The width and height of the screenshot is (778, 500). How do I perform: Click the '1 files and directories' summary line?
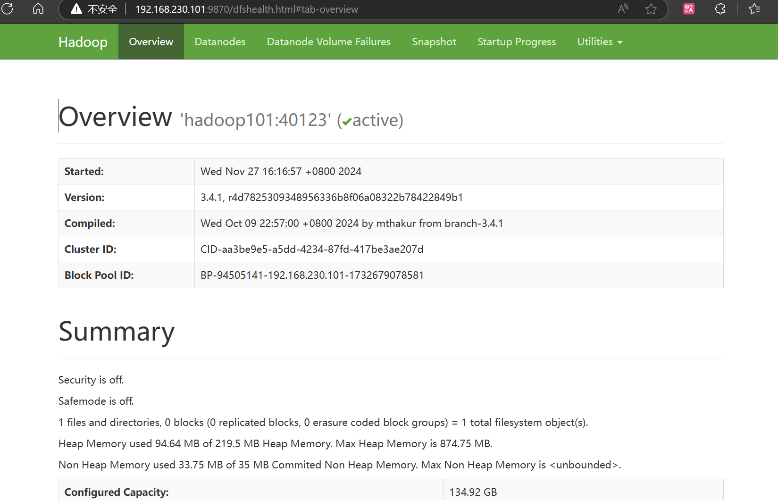tap(323, 422)
